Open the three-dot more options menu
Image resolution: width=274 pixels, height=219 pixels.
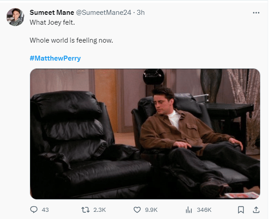pyautogui.click(x=256, y=13)
